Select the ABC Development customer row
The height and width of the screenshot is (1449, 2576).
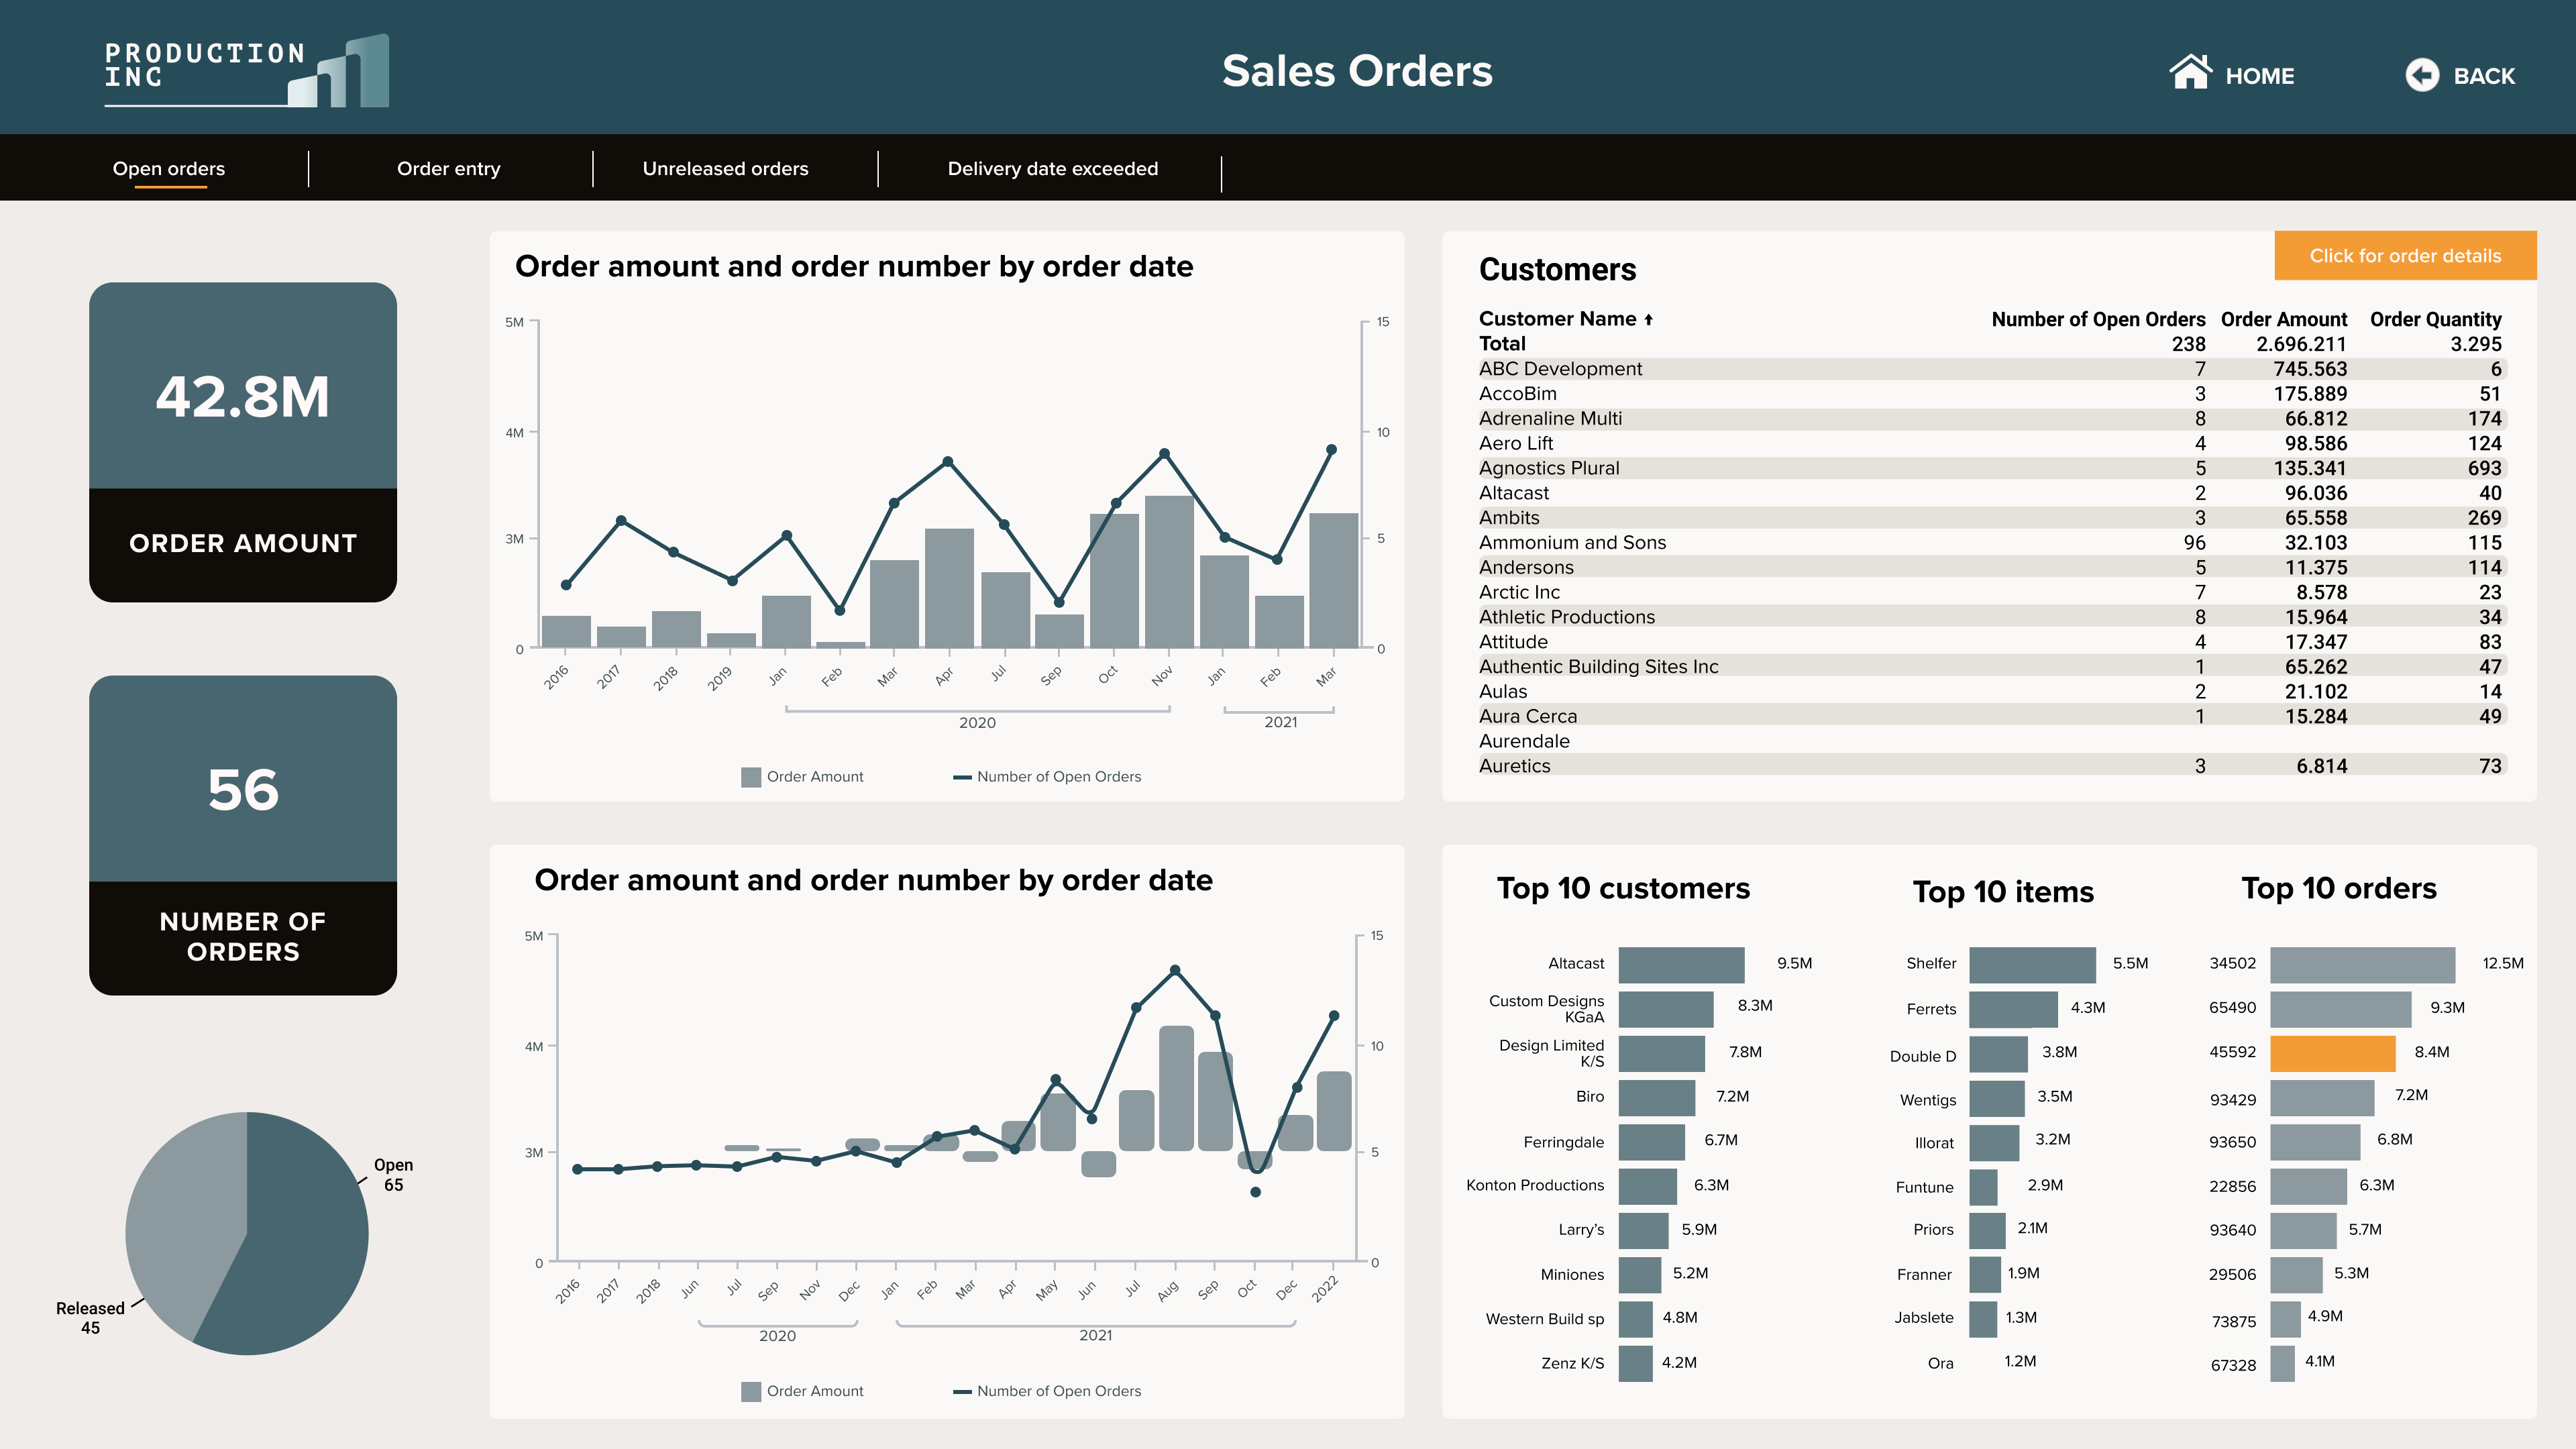tap(1560, 369)
